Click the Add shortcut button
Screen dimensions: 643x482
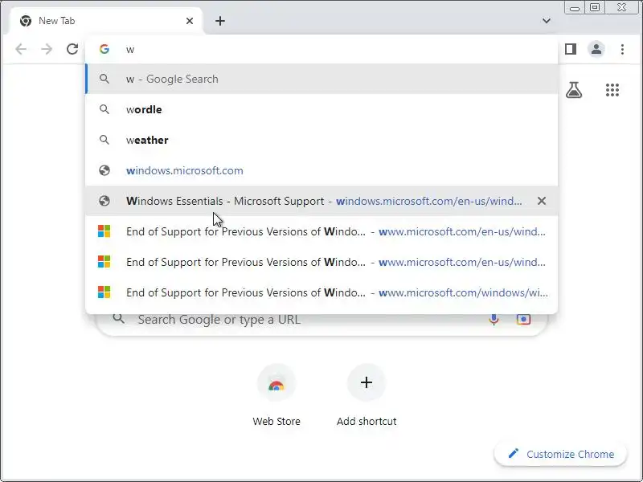[x=367, y=395]
